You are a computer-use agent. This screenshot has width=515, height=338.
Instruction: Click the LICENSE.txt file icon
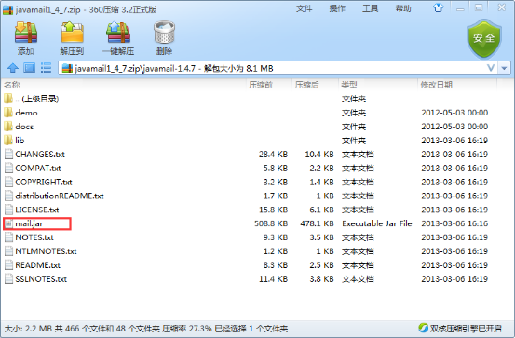[9, 210]
